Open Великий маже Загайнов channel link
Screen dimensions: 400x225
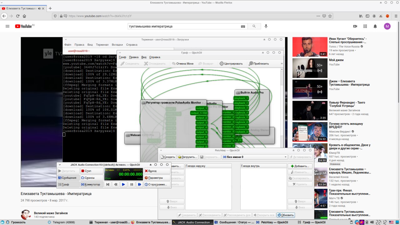pyautogui.click(x=51, y=213)
